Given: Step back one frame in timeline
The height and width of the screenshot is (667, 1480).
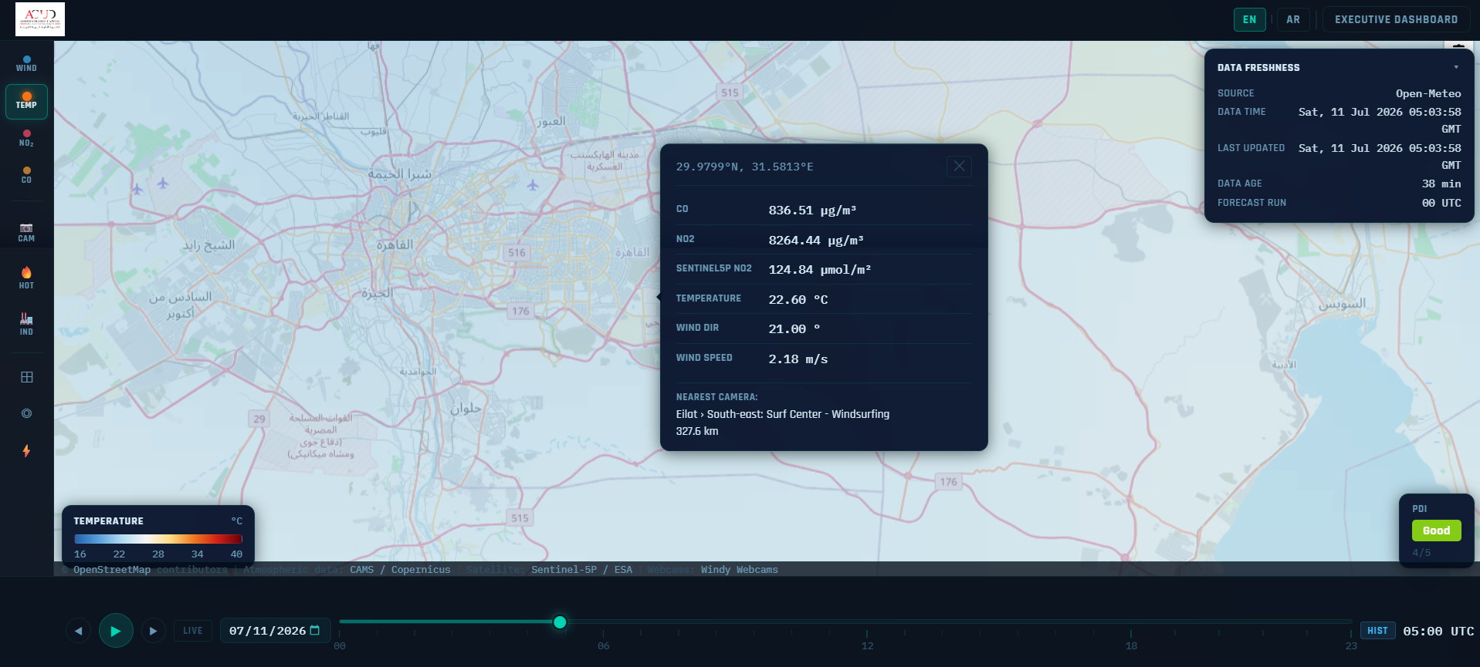Looking at the screenshot, I should (78, 631).
